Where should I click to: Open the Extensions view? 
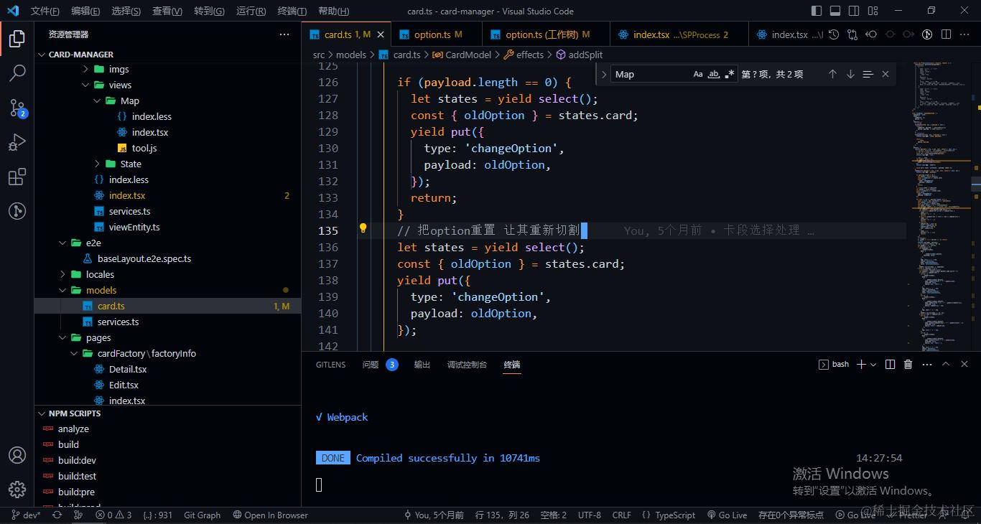[x=17, y=177]
